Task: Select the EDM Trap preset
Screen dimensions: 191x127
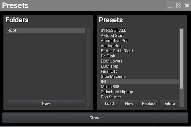Action: (110, 66)
